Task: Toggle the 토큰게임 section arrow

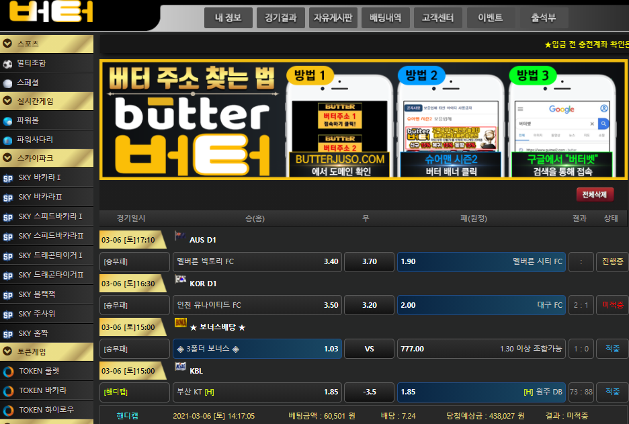Action: (8, 351)
